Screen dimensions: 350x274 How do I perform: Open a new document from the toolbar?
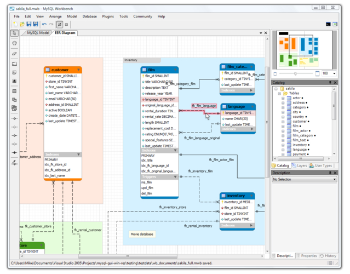click(x=15, y=25)
